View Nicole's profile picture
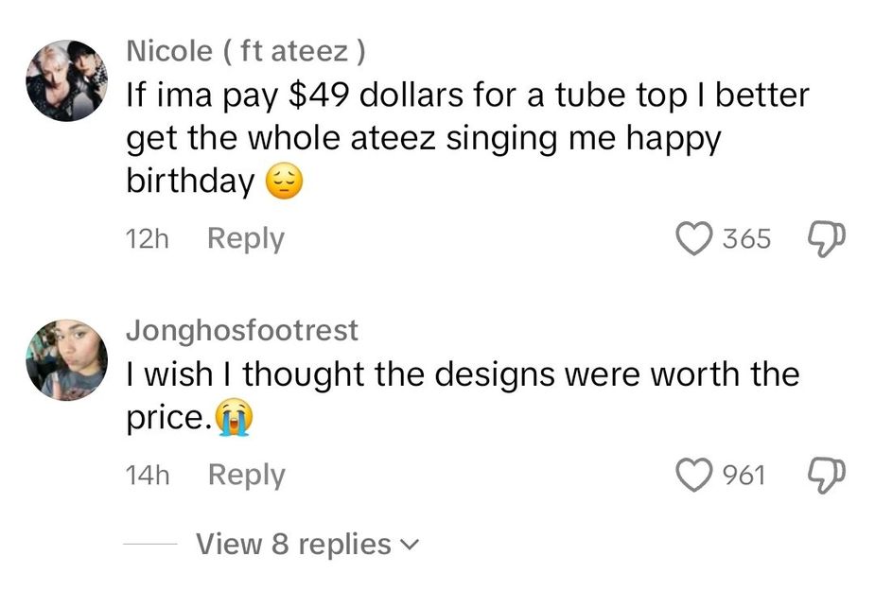The image size is (875, 590). (64, 74)
